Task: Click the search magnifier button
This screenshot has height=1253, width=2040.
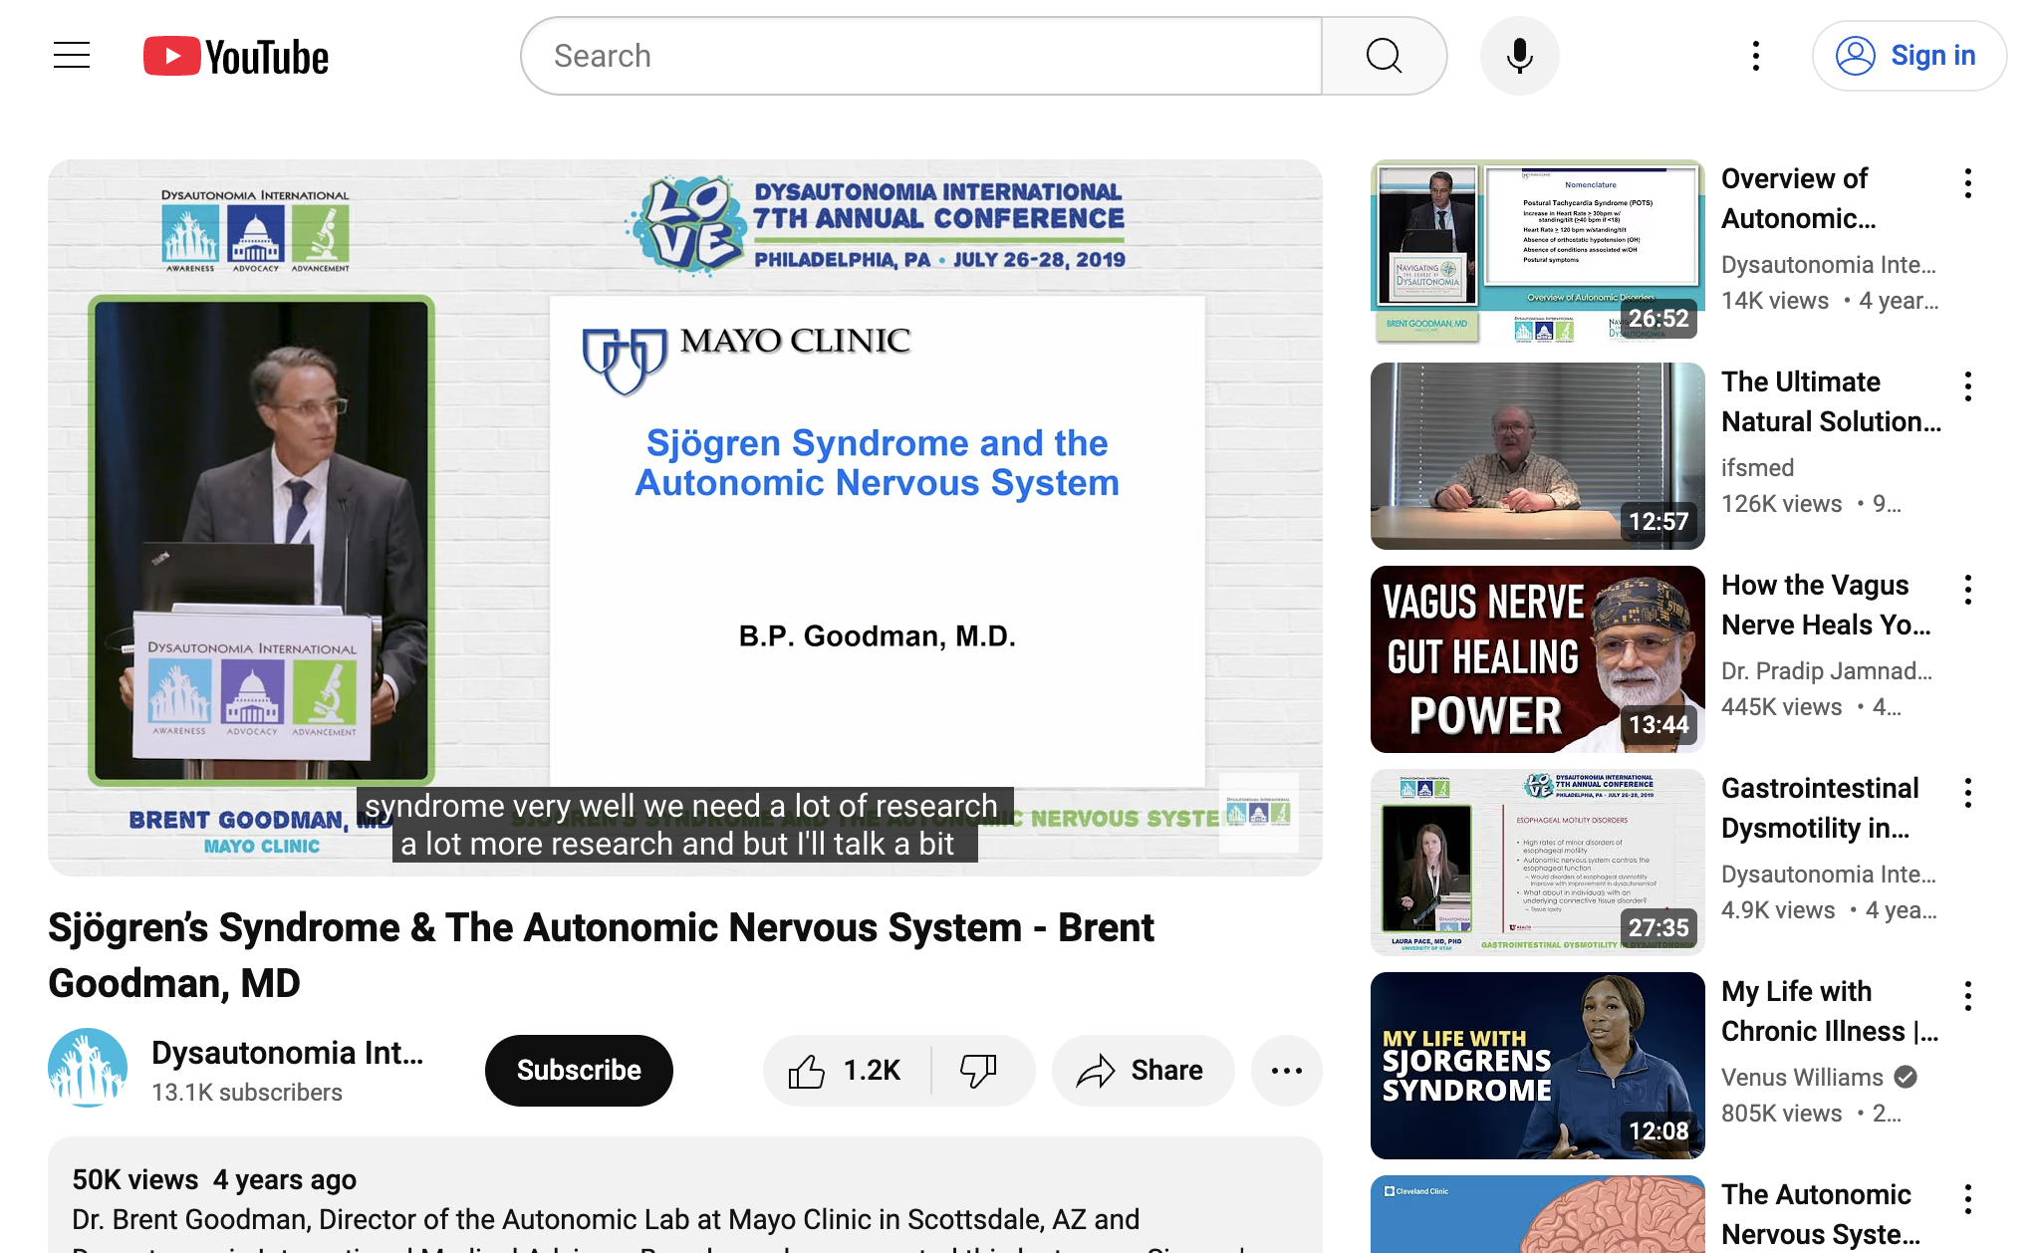Action: pyautogui.click(x=1384, y=56)
